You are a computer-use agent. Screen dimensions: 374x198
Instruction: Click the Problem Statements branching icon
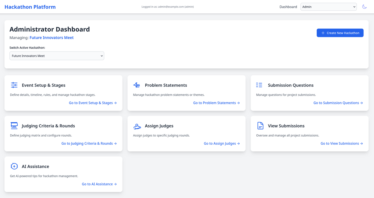[x=137, y=85]
